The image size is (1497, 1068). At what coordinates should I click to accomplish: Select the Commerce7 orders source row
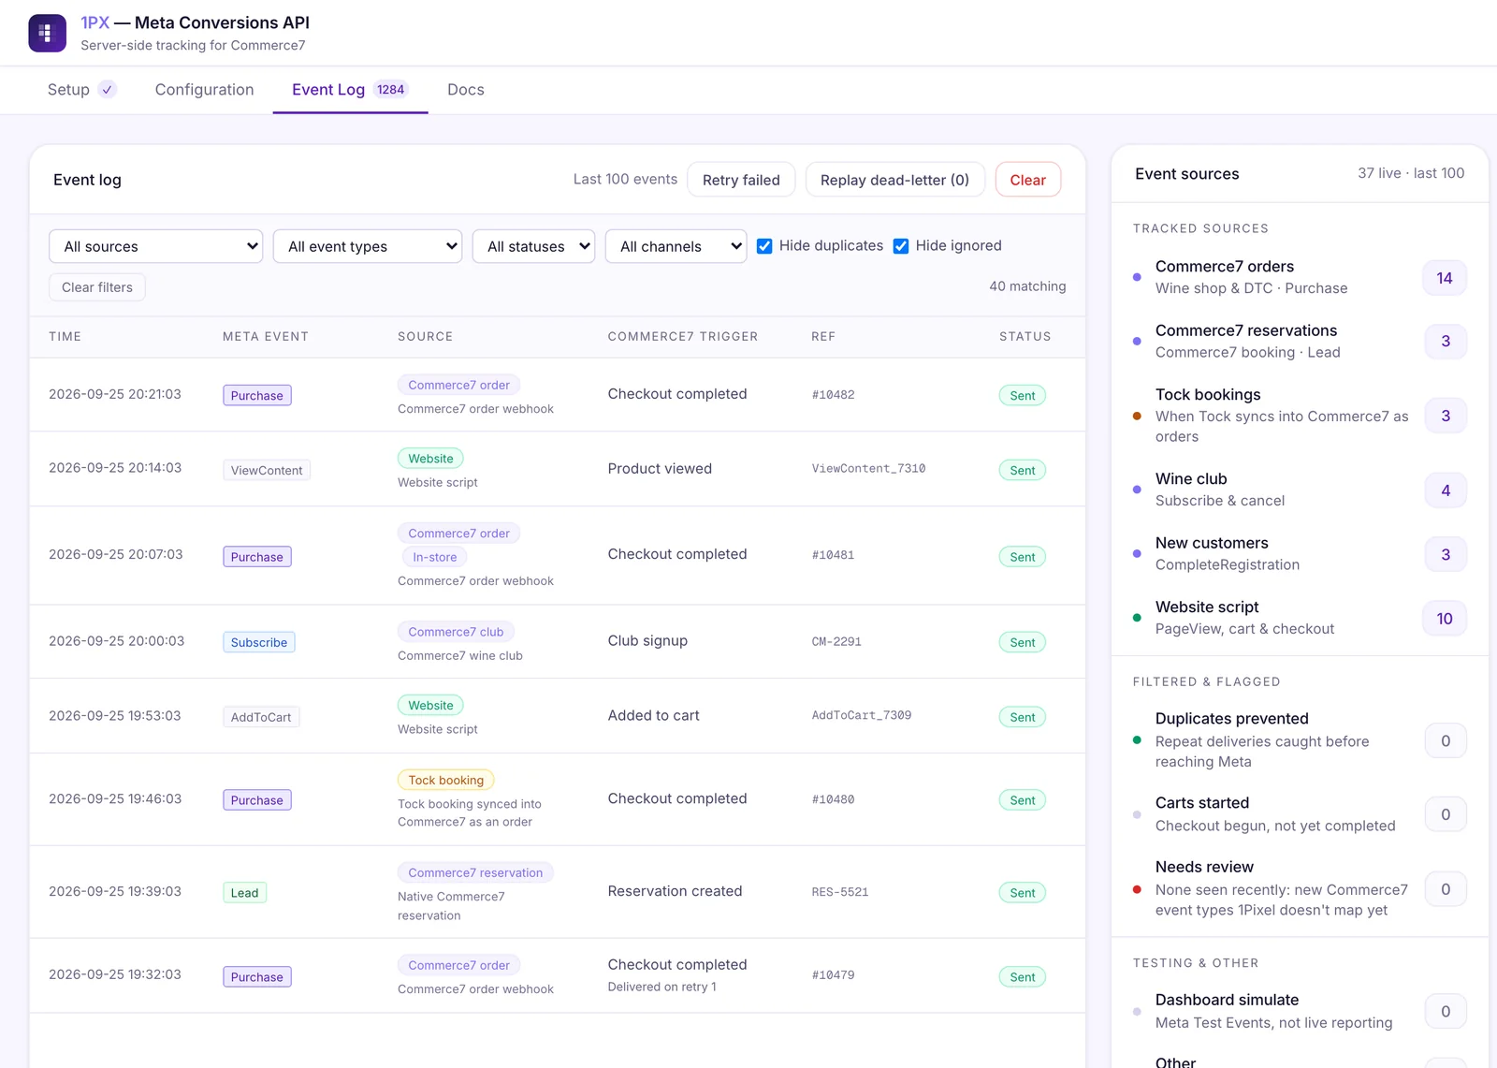pyautogui.click(x=1300, y=277)
